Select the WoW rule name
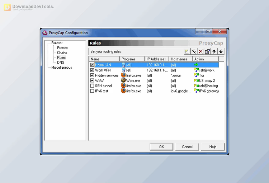 coord(99,81)
